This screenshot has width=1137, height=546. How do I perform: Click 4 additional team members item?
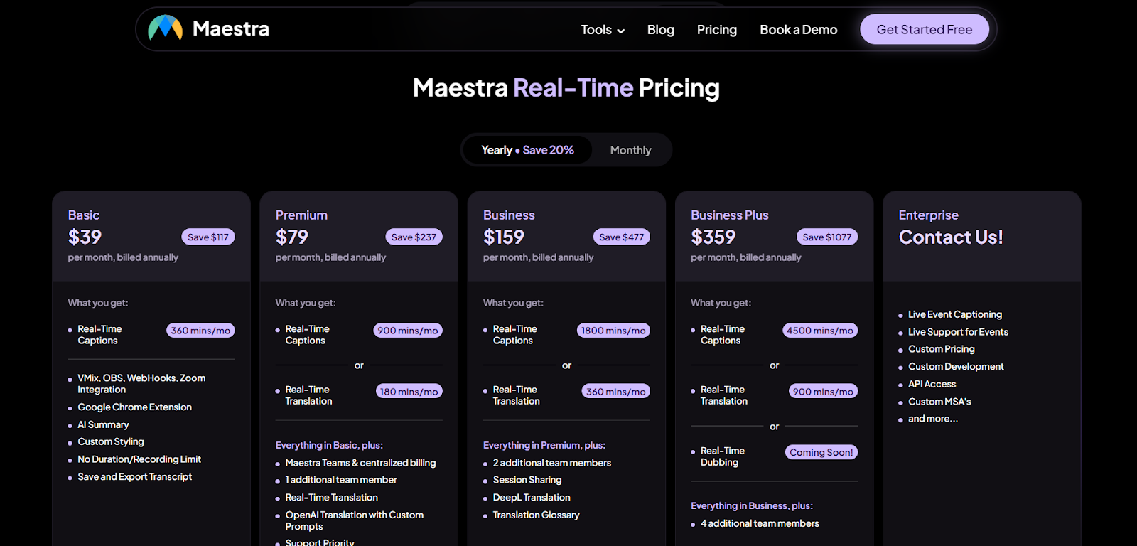(760, 523)
